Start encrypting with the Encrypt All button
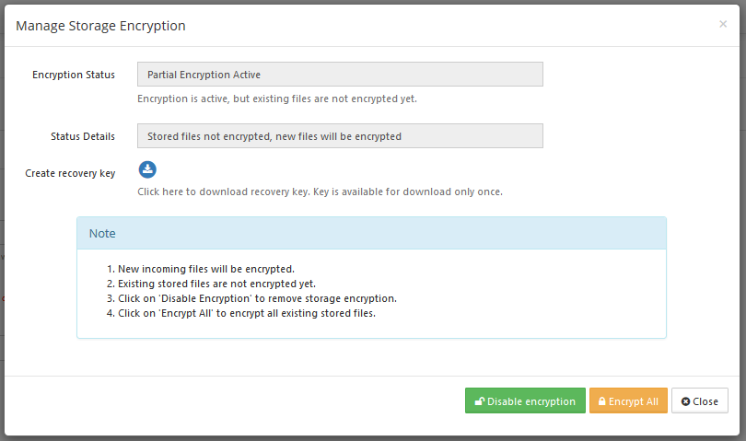Screen dimensions: 746x441 (x=628, y=400)
